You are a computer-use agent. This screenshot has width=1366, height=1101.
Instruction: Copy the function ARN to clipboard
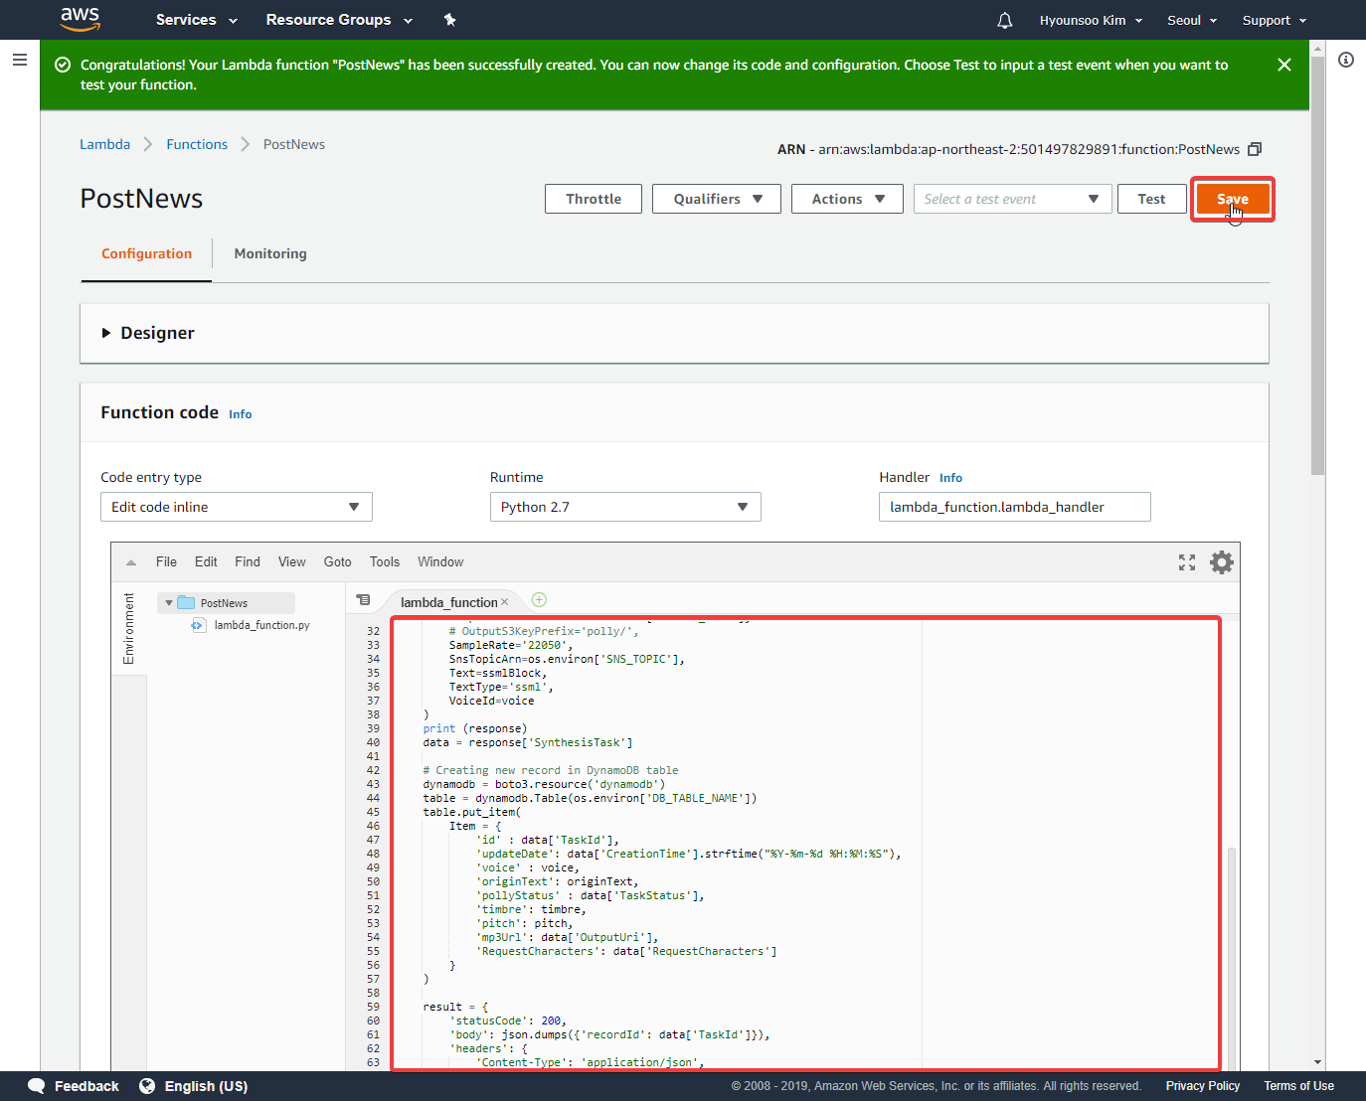tap(1255, 149)
